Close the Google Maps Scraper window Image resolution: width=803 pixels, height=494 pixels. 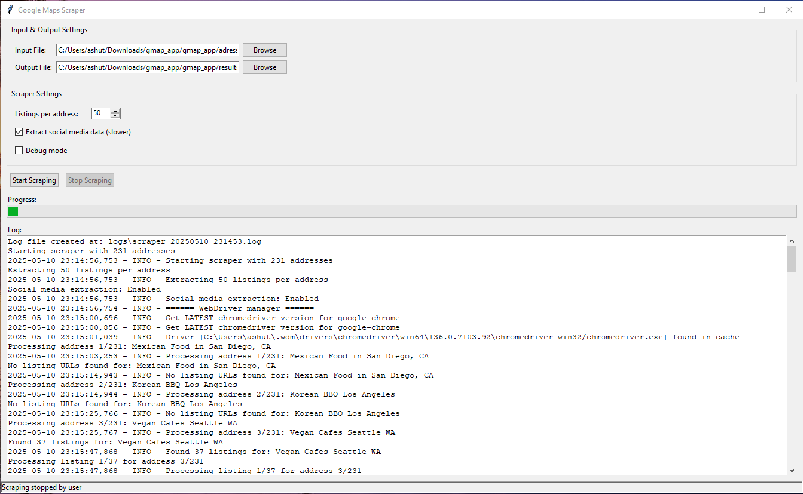point(789,10)
